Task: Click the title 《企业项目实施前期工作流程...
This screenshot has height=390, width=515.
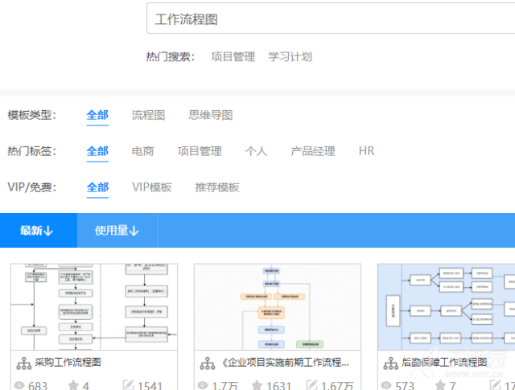Action: [x=285, y=363]
